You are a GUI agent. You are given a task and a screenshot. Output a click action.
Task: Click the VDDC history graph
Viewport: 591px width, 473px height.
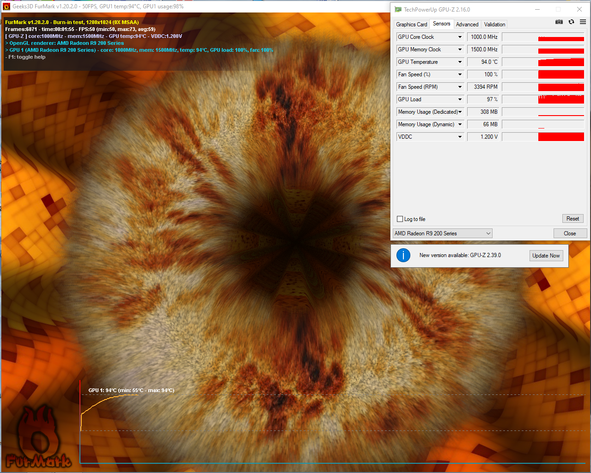pyautogui.click(x=543, y=137)
